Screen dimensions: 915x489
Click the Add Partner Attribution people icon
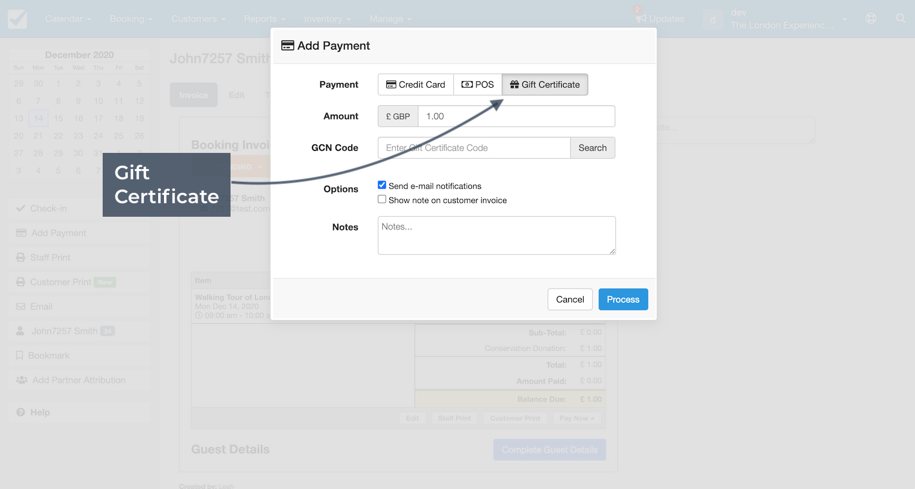tap(21, 380)
